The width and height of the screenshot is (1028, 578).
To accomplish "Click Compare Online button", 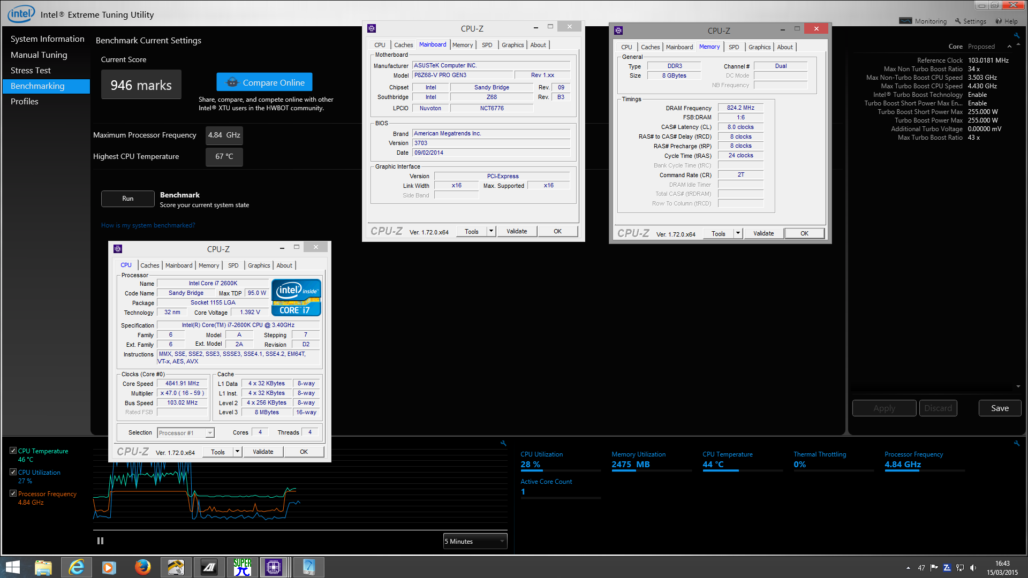I will pos(264,82).
